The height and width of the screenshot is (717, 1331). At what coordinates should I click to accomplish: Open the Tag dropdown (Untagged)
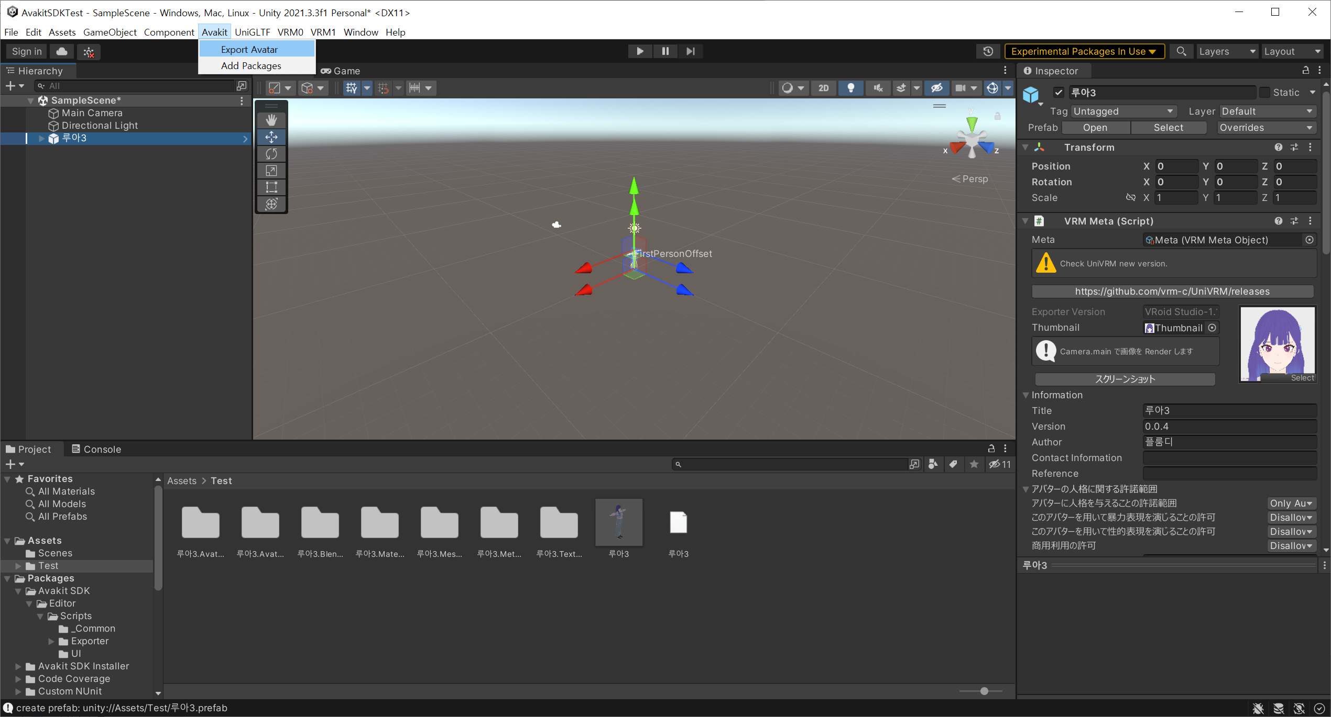pyautogui.click(x=1123, y=111)
